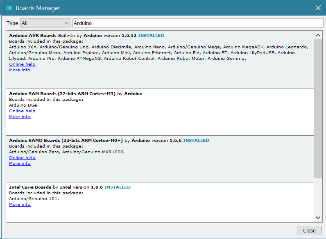Image resolution: width=326 pixels, height=239 pixels.
Task: Click the Arduino logo in the title bar
Action: (x=9, y=8)
